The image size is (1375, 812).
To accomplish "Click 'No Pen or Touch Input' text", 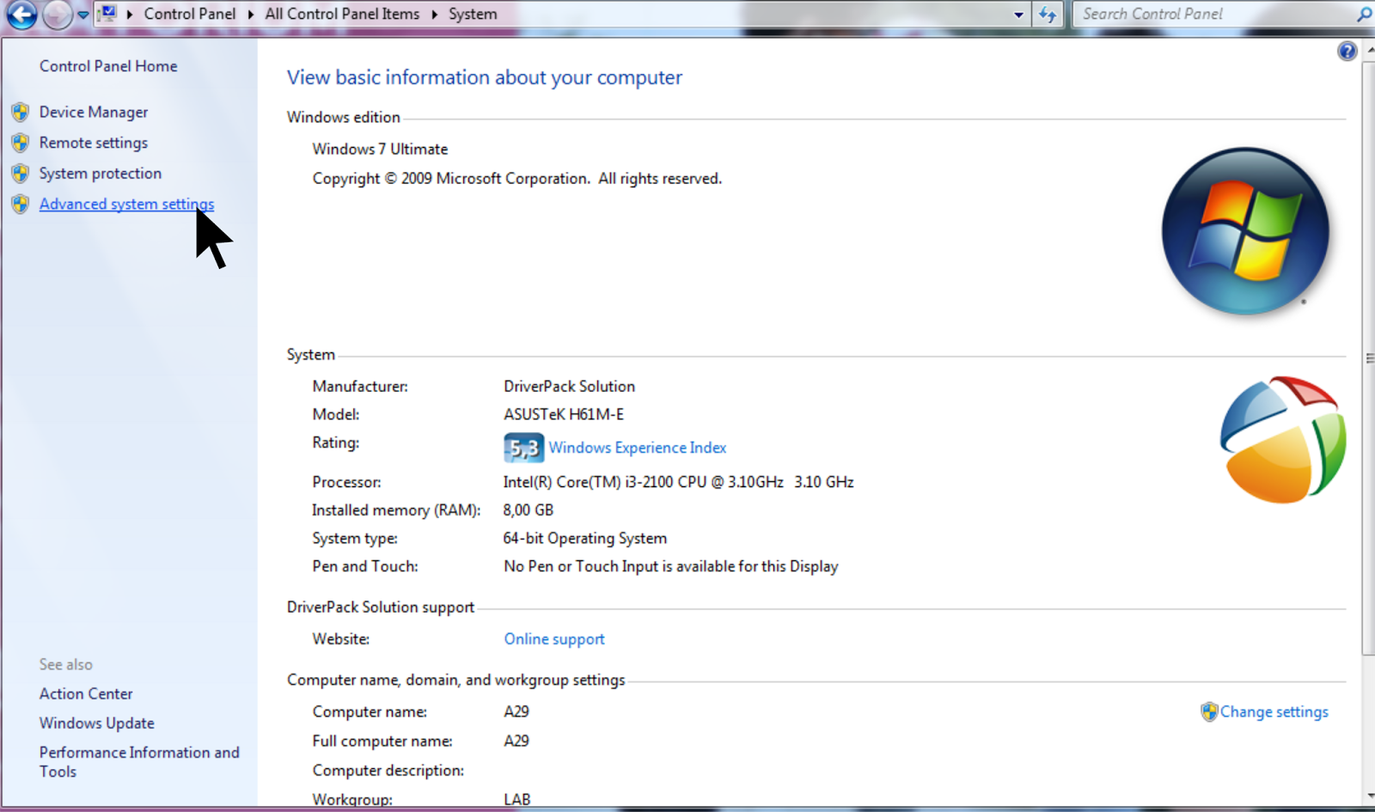I will coord(671,567).
